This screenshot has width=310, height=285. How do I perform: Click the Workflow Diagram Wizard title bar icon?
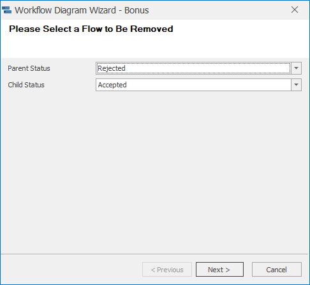point(6,10)
